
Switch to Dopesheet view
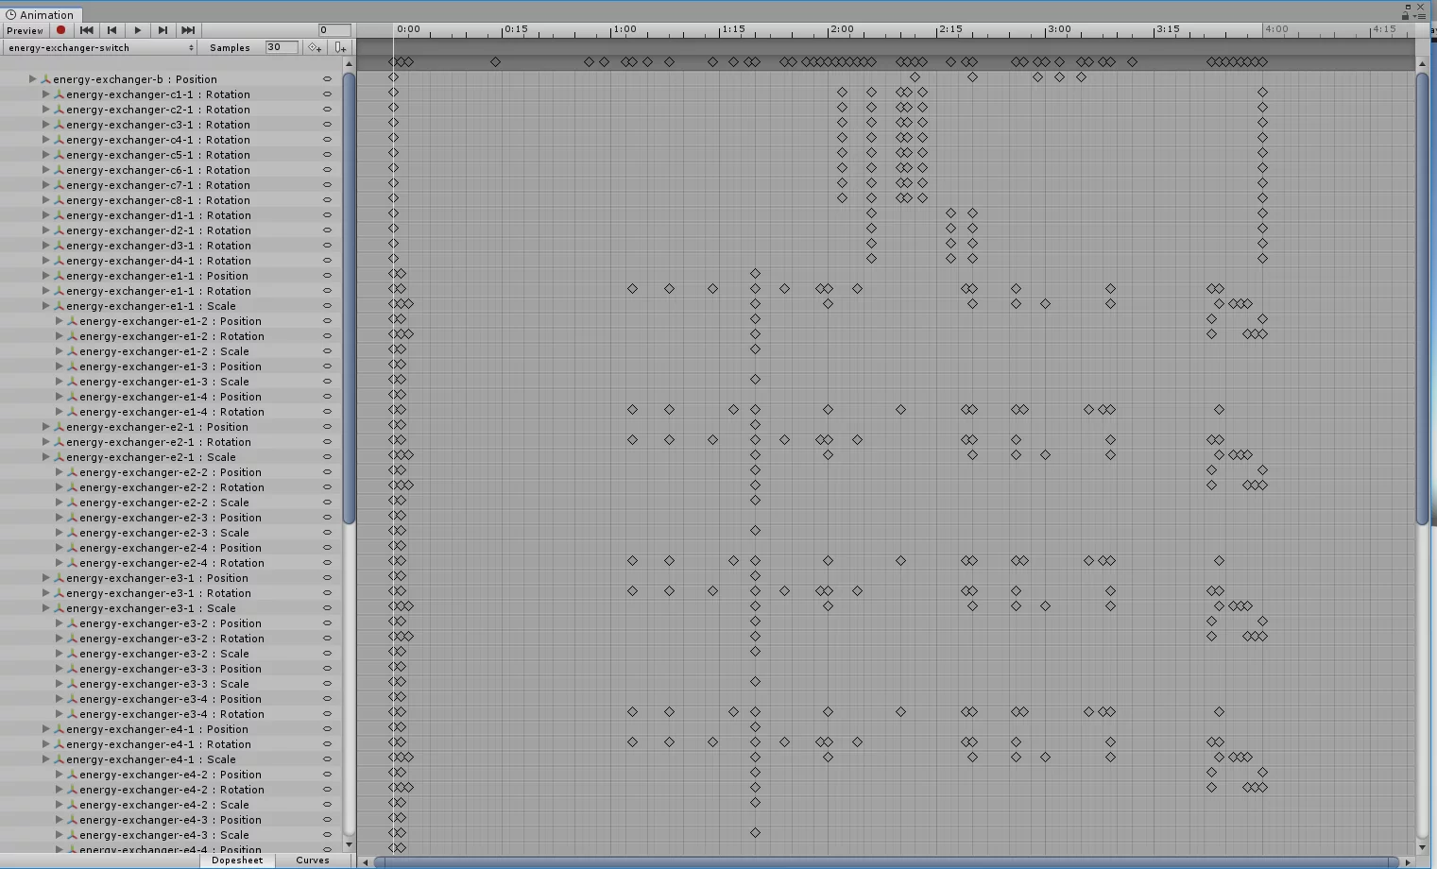coord(237,860)
